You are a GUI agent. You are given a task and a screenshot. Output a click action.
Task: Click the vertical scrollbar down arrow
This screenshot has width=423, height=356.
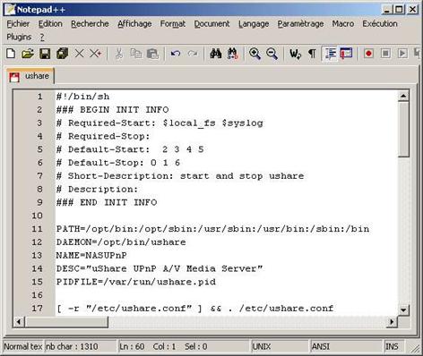(x=403, y=310)
